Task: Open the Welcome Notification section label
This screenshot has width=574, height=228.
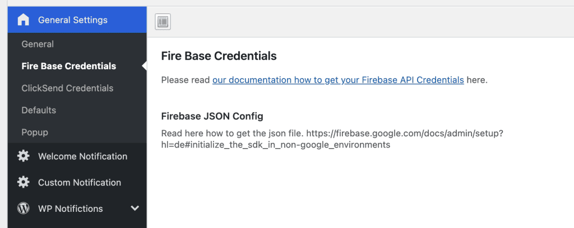Action: click(83, 156)
